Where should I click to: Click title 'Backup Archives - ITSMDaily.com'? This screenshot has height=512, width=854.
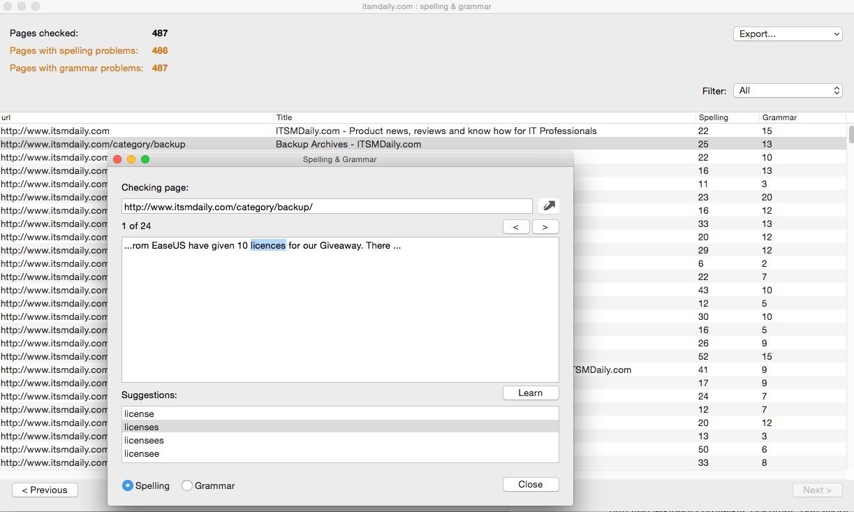[348, 144]
